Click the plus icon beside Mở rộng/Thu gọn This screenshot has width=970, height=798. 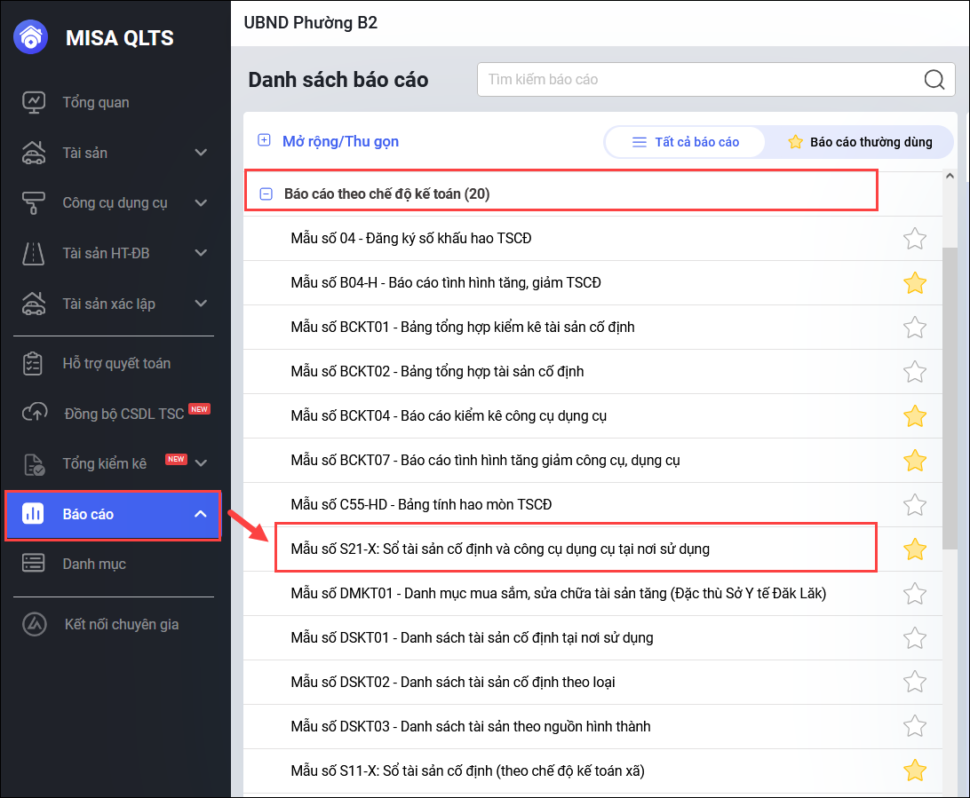tap(264, 140)
